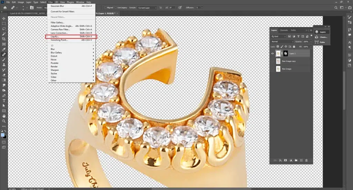Select the Gradient tool
This screenshot has width=353, height=190.
point(4,80)
